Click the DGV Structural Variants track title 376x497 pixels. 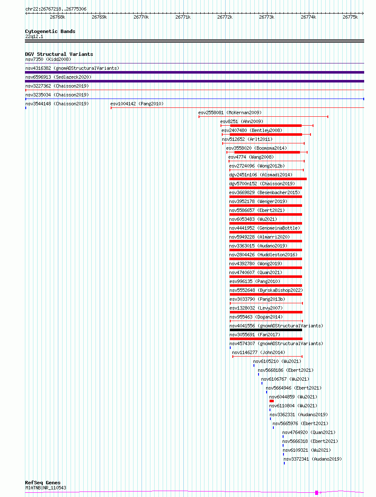point(59,54)
